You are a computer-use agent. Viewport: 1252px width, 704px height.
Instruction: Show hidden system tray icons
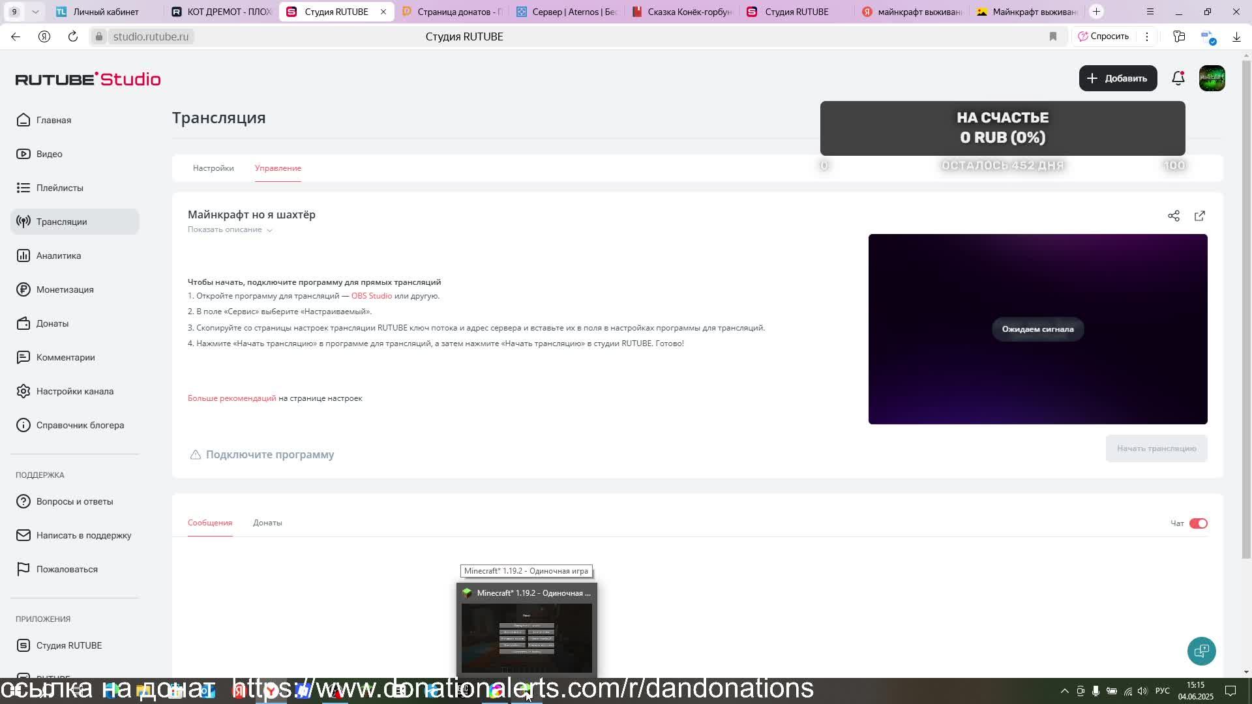1064,691
